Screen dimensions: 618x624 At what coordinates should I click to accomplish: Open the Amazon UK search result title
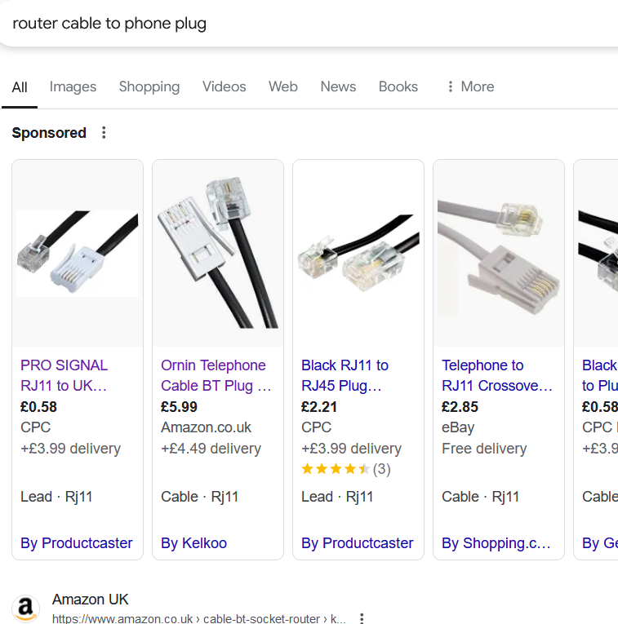tap(91, 600)
